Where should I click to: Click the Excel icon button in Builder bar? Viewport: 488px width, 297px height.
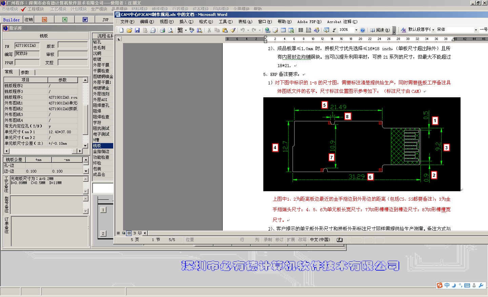(65, 20)
